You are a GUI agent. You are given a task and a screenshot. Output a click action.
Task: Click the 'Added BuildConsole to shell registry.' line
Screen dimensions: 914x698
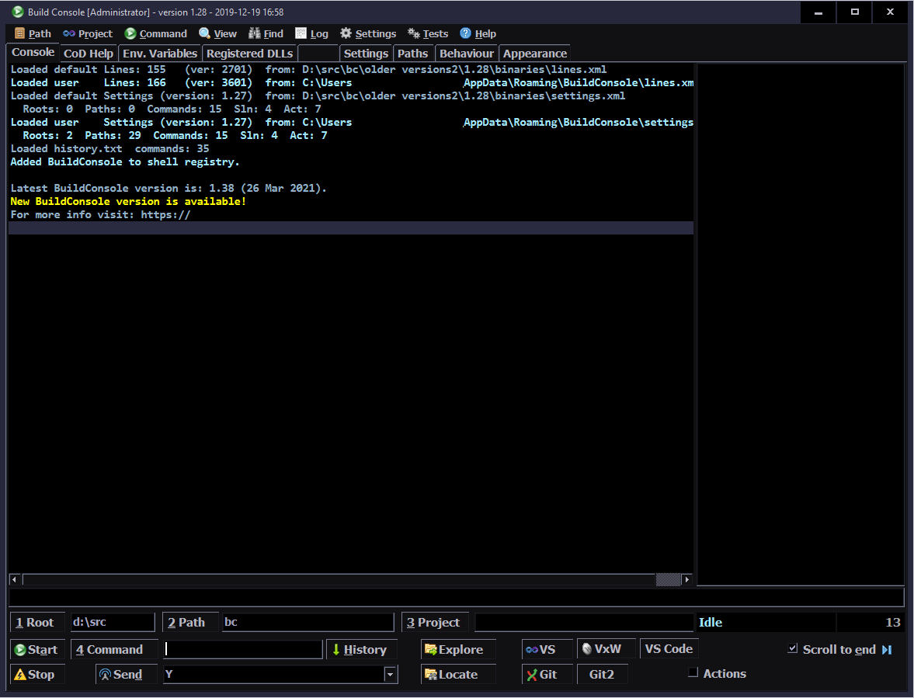point(125,162)
